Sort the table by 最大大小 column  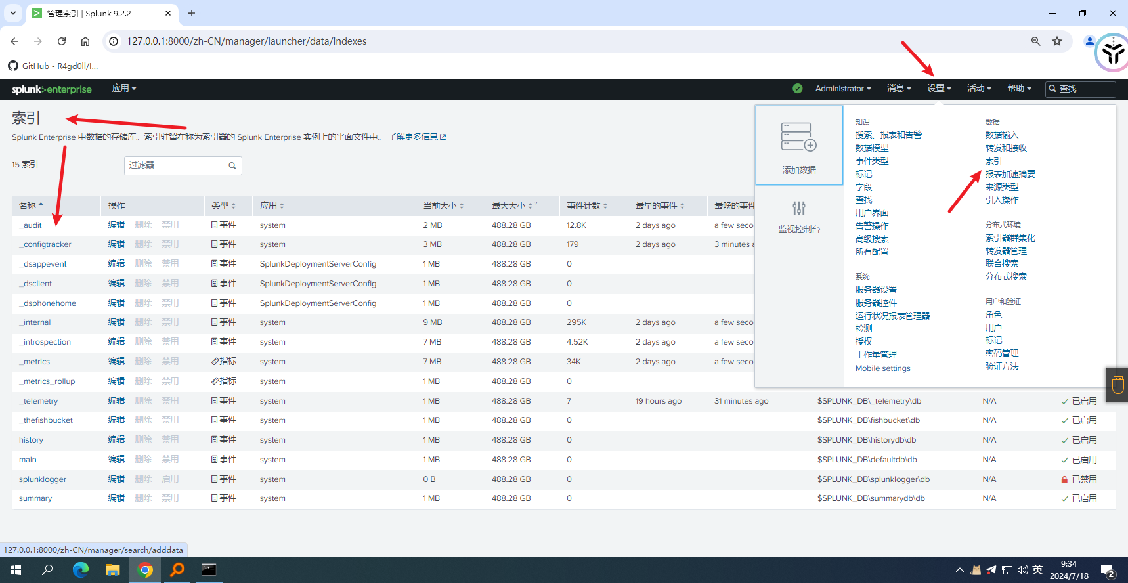click(x=514, y=206)
